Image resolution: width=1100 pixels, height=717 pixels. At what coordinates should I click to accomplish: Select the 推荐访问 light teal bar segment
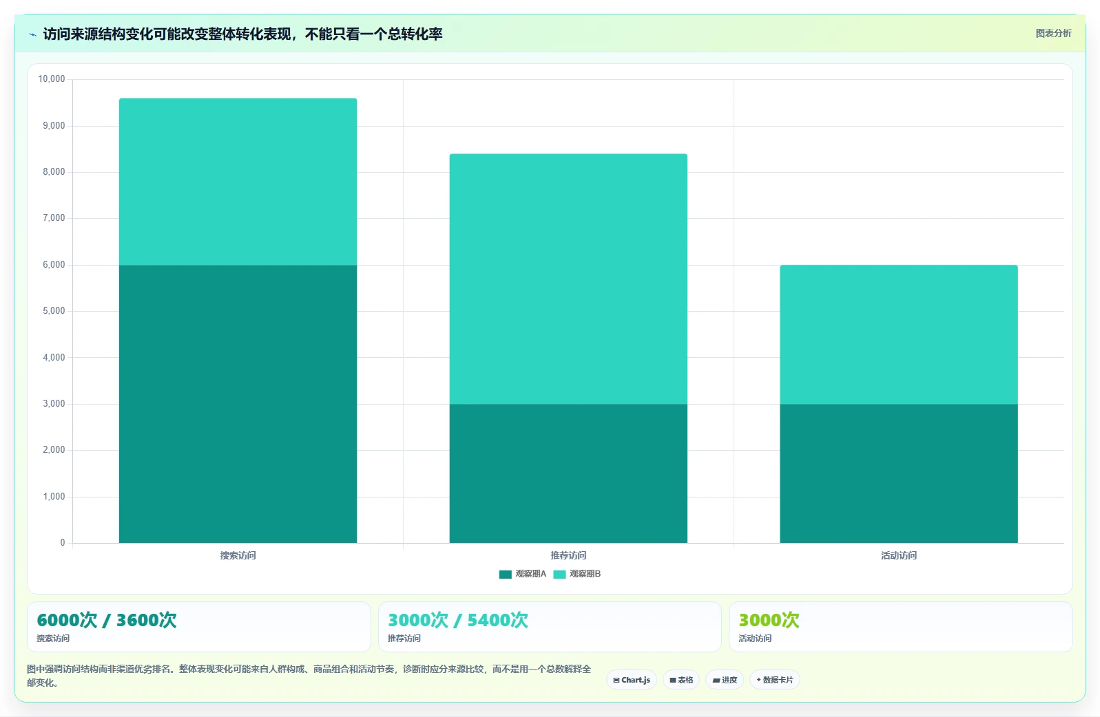(568, 279)
